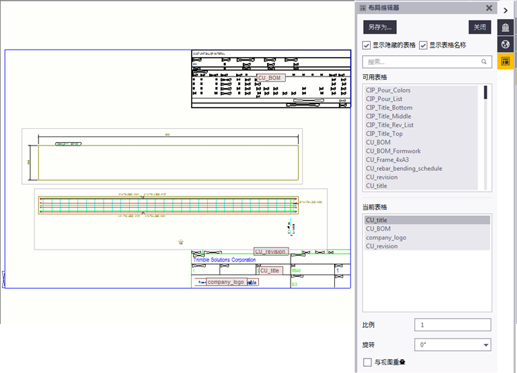Close the 布局编辑器 panel with X
Screen dimensions: 517x373
click(489, 8)
